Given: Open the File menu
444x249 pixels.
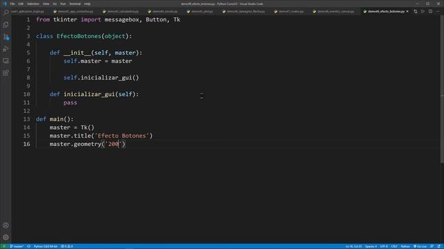Looking at the screenshot, I should (x=12, y=4).
